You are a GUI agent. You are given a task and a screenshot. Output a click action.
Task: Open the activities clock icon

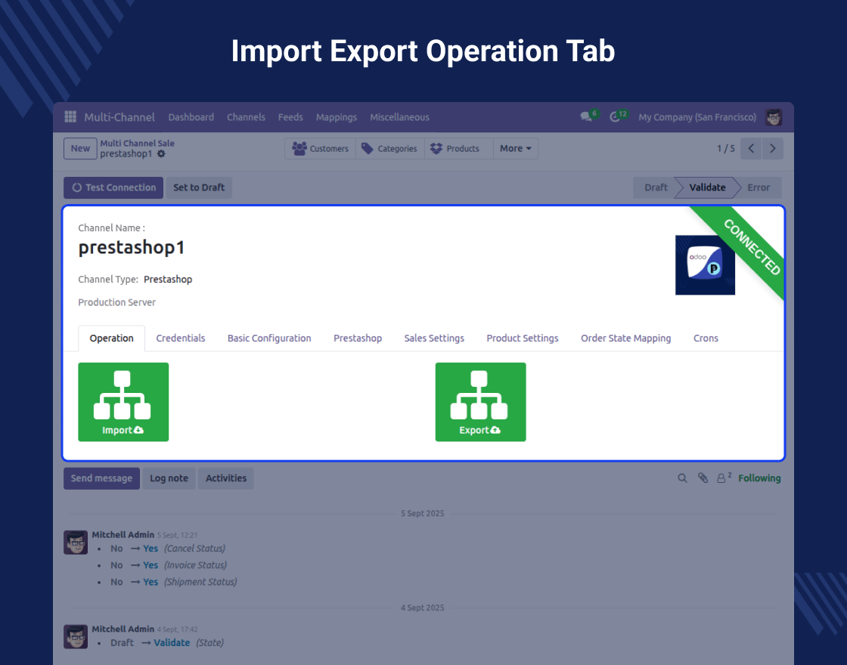(615, 117)
